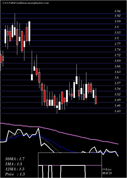Click the 1.52 price axis label
The height and width of the screenshot is (178, 127).
point(117,94)
